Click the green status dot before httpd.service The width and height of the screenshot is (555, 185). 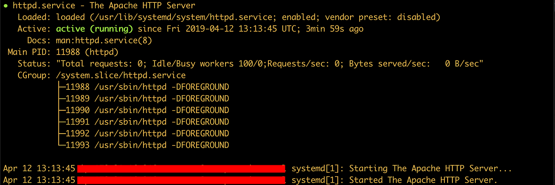point(6,6)
